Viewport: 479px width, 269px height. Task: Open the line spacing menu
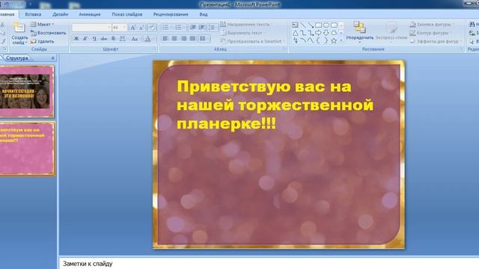tap(212, 28)
